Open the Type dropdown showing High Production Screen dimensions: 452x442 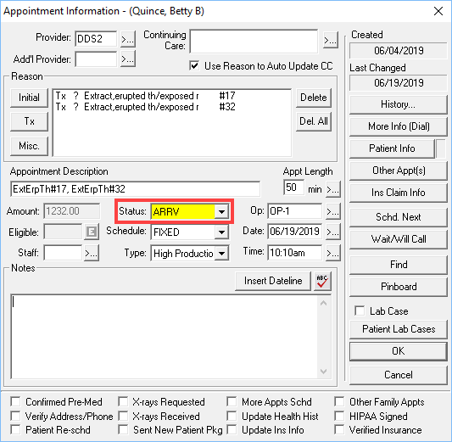(x=221, y=254)
